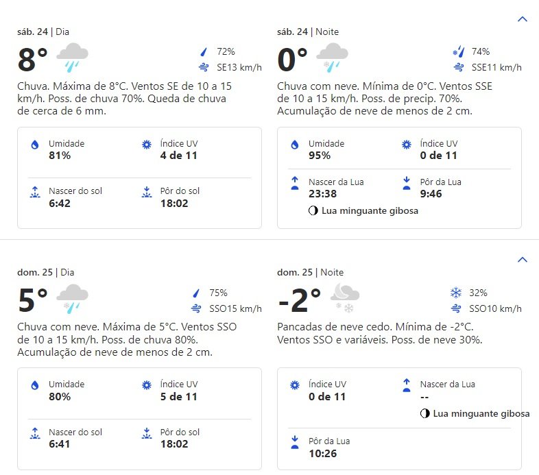Image resolution: width=539 pixels, height=475 pixels.
Task: Click the snowflake precipitation icon showing 32%
Action: click(456, 293)
